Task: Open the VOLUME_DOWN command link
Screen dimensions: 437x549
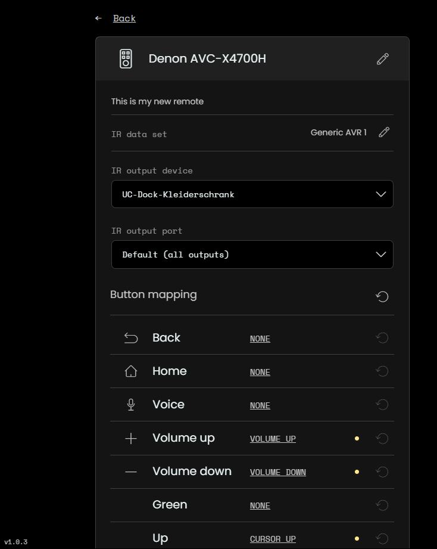Action: pyautogui.click(x=278, y=472)
